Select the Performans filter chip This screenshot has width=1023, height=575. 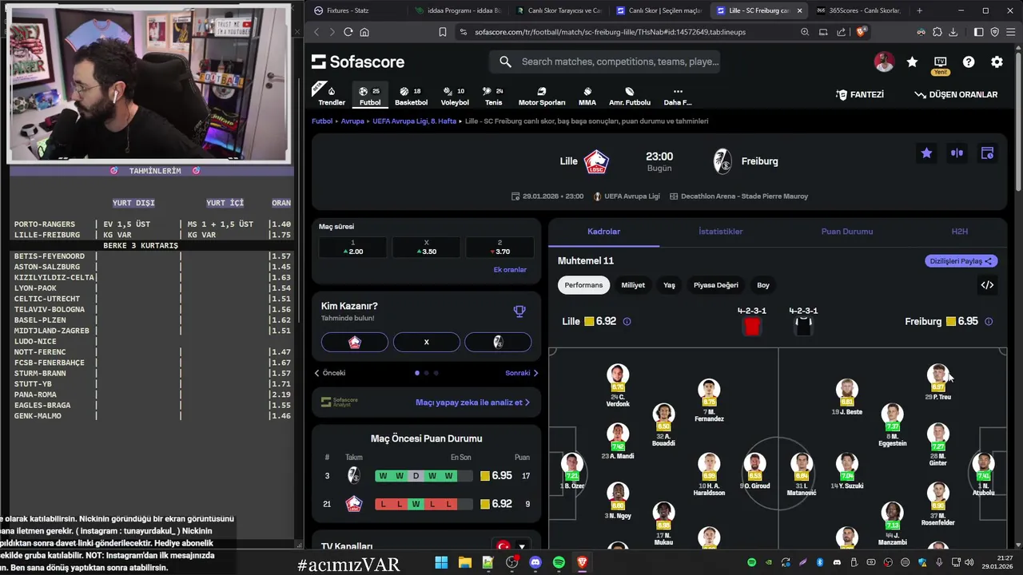tap(583, 285)
